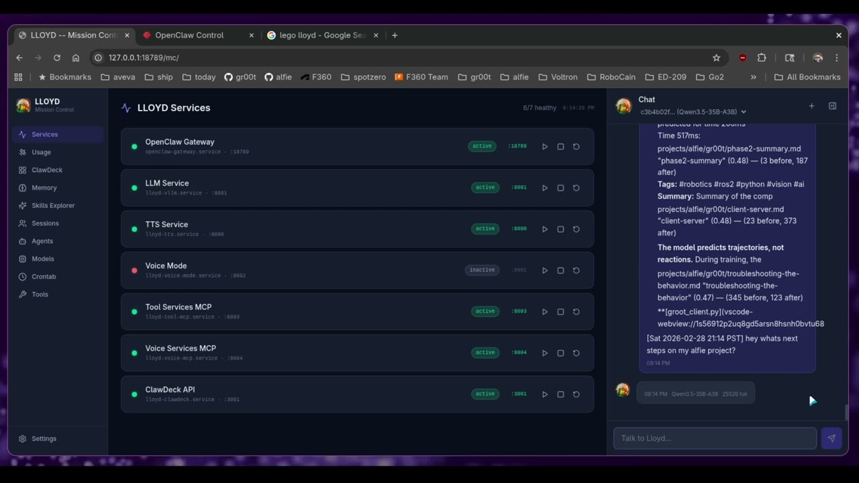
Task: Expand the chat session model dropdown
Action: pos(693,112)
